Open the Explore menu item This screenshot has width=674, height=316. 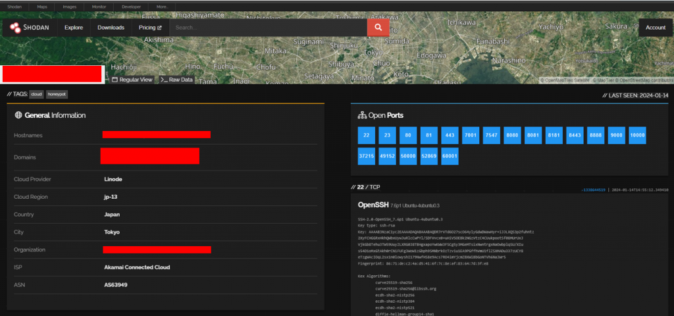pos(74,28)
